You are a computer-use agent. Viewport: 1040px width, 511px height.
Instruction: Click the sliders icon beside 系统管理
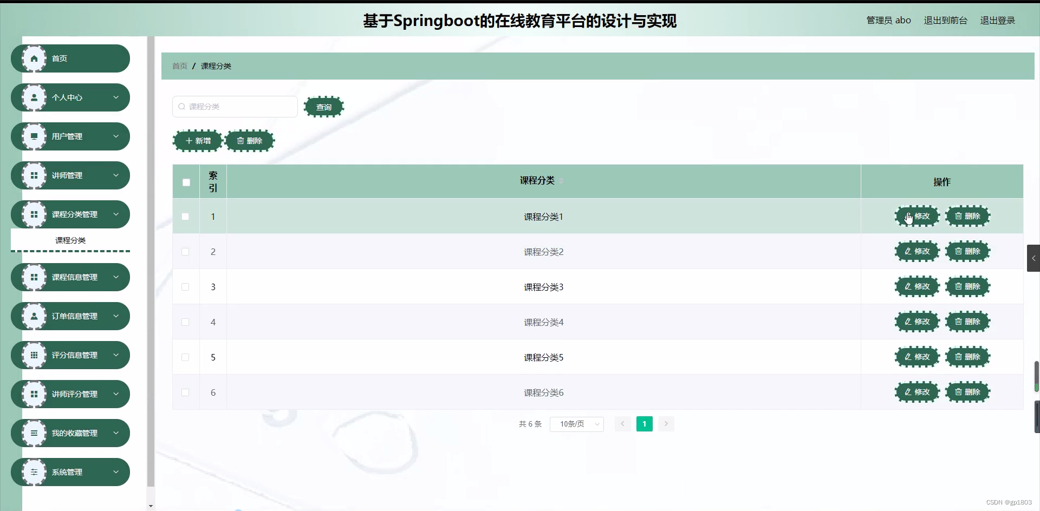[x=34, y=471]
